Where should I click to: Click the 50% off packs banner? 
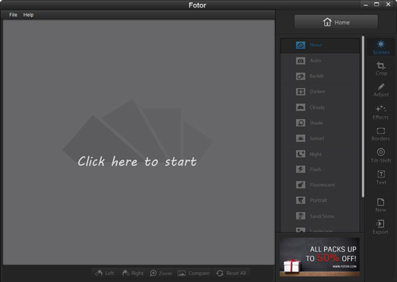tap(320, 258)
